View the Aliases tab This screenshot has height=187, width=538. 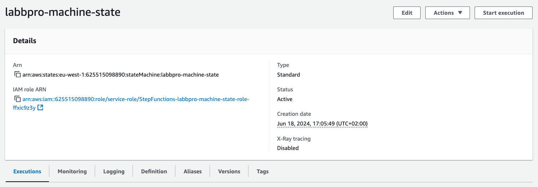193,171
